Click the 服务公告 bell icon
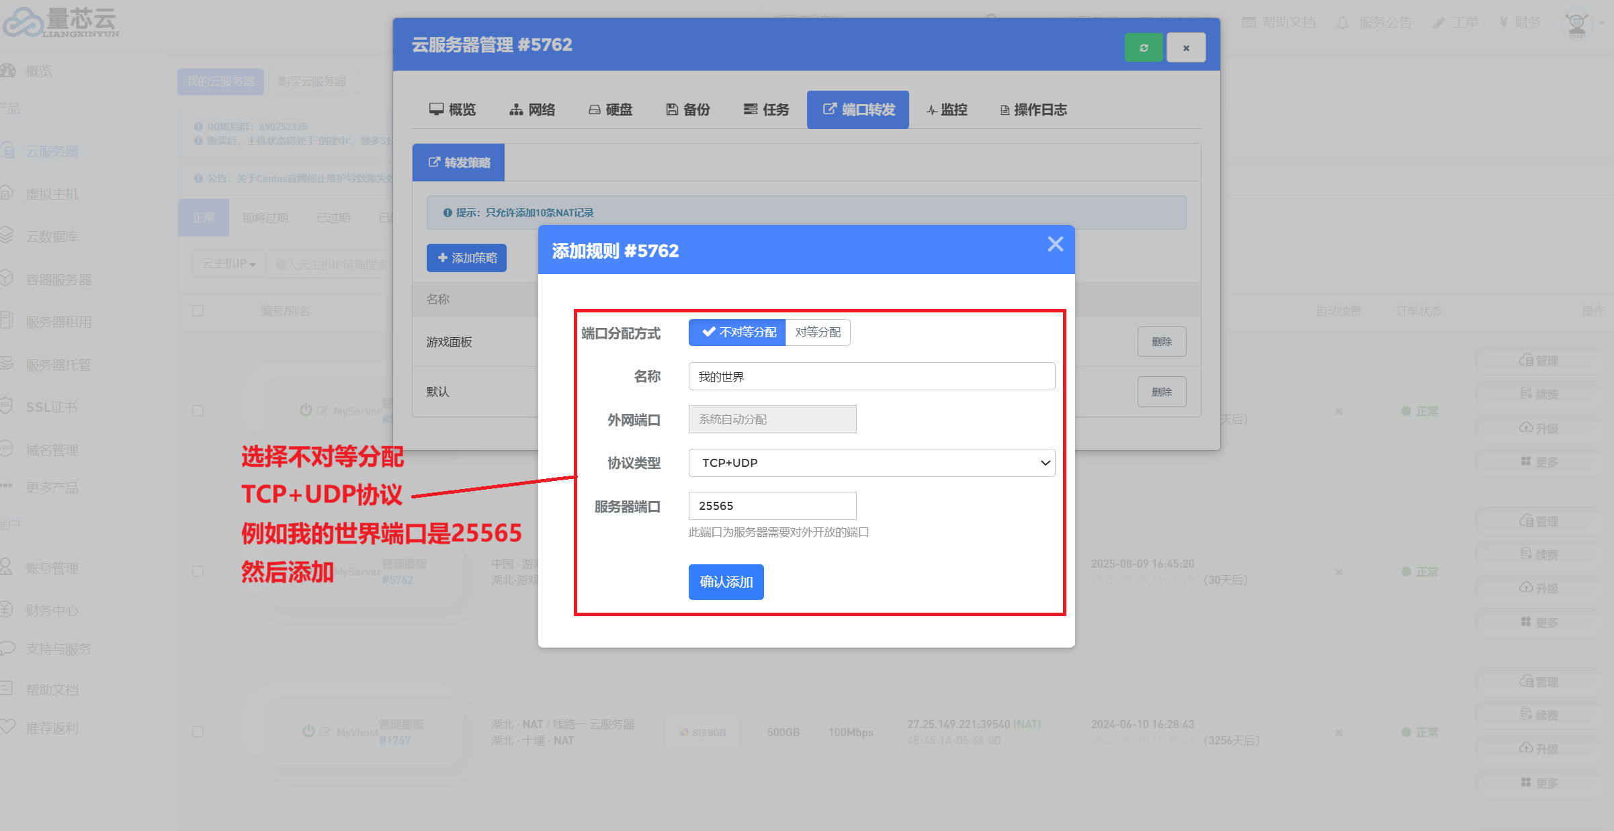The height and width of the screenshot is (831, 1614). coord(1343,24)
